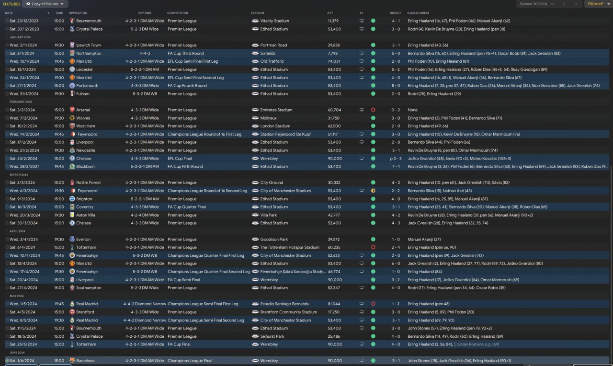Image resolution: width=613 pixels, height=366 pixels.
Task: Tick the selection circle for Sat, 24/2/2024
Action: point(7,158)
